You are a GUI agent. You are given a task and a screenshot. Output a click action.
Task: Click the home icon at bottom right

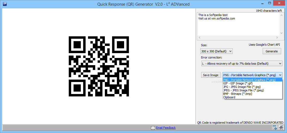pos(281,128)
